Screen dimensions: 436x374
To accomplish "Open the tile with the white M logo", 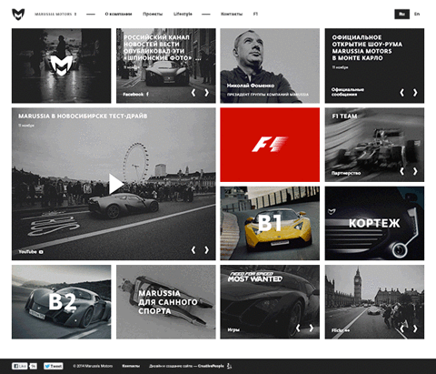I will pos(62,66).
